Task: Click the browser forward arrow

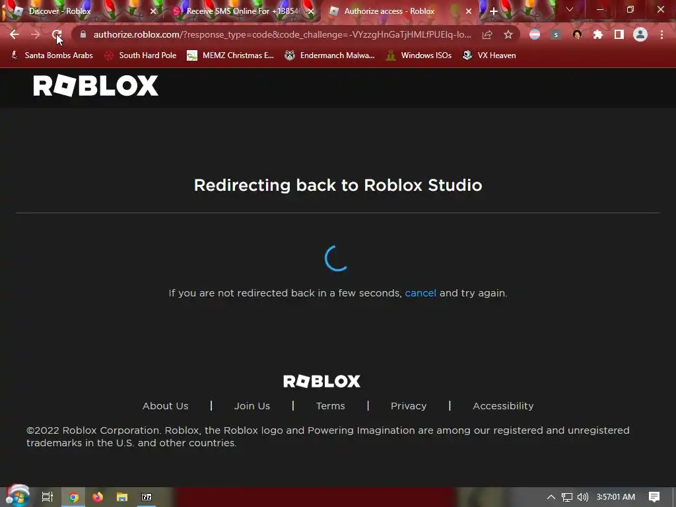Action: (36, 34)
